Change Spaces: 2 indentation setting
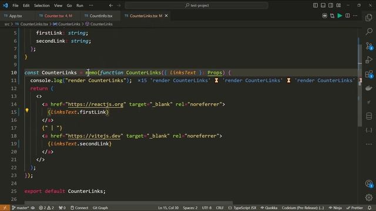Image resolution: width=376 pixels, height=211 pixels. [190, 207]
